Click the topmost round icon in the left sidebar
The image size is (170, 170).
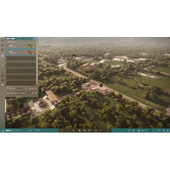(x=3, y=41)
